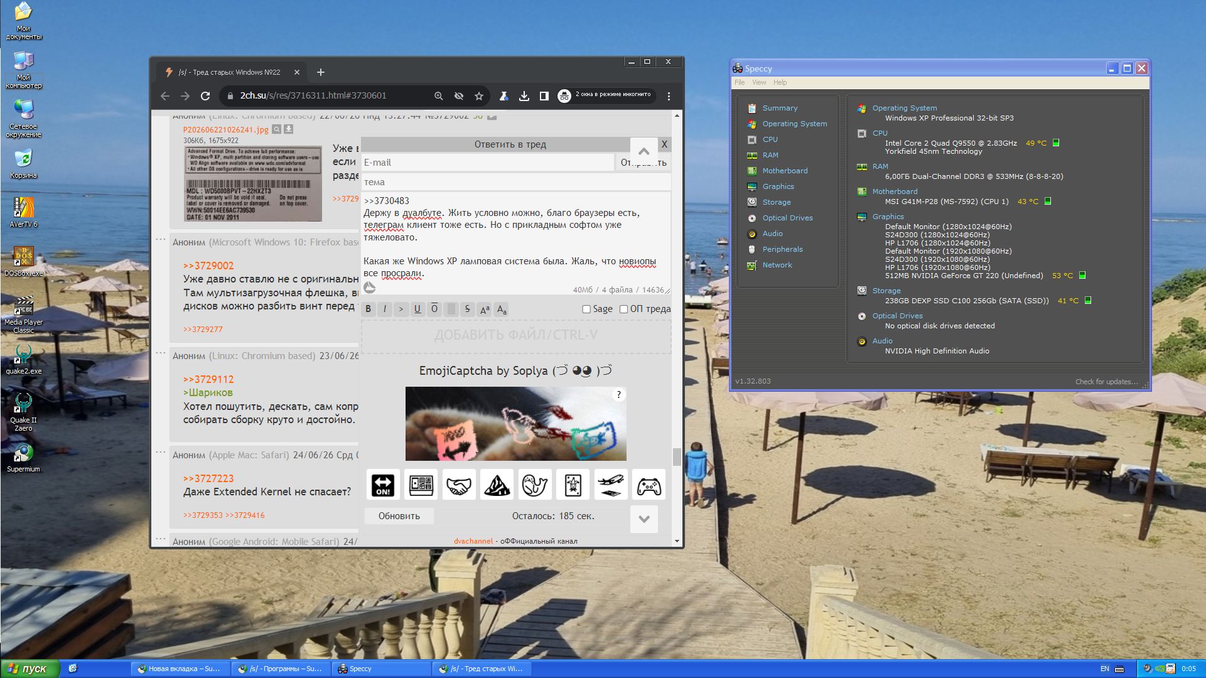The height and width of the screenshot is (678, 1206).
Task: Open a new browser tab
Action: click(x=321, y=72)
